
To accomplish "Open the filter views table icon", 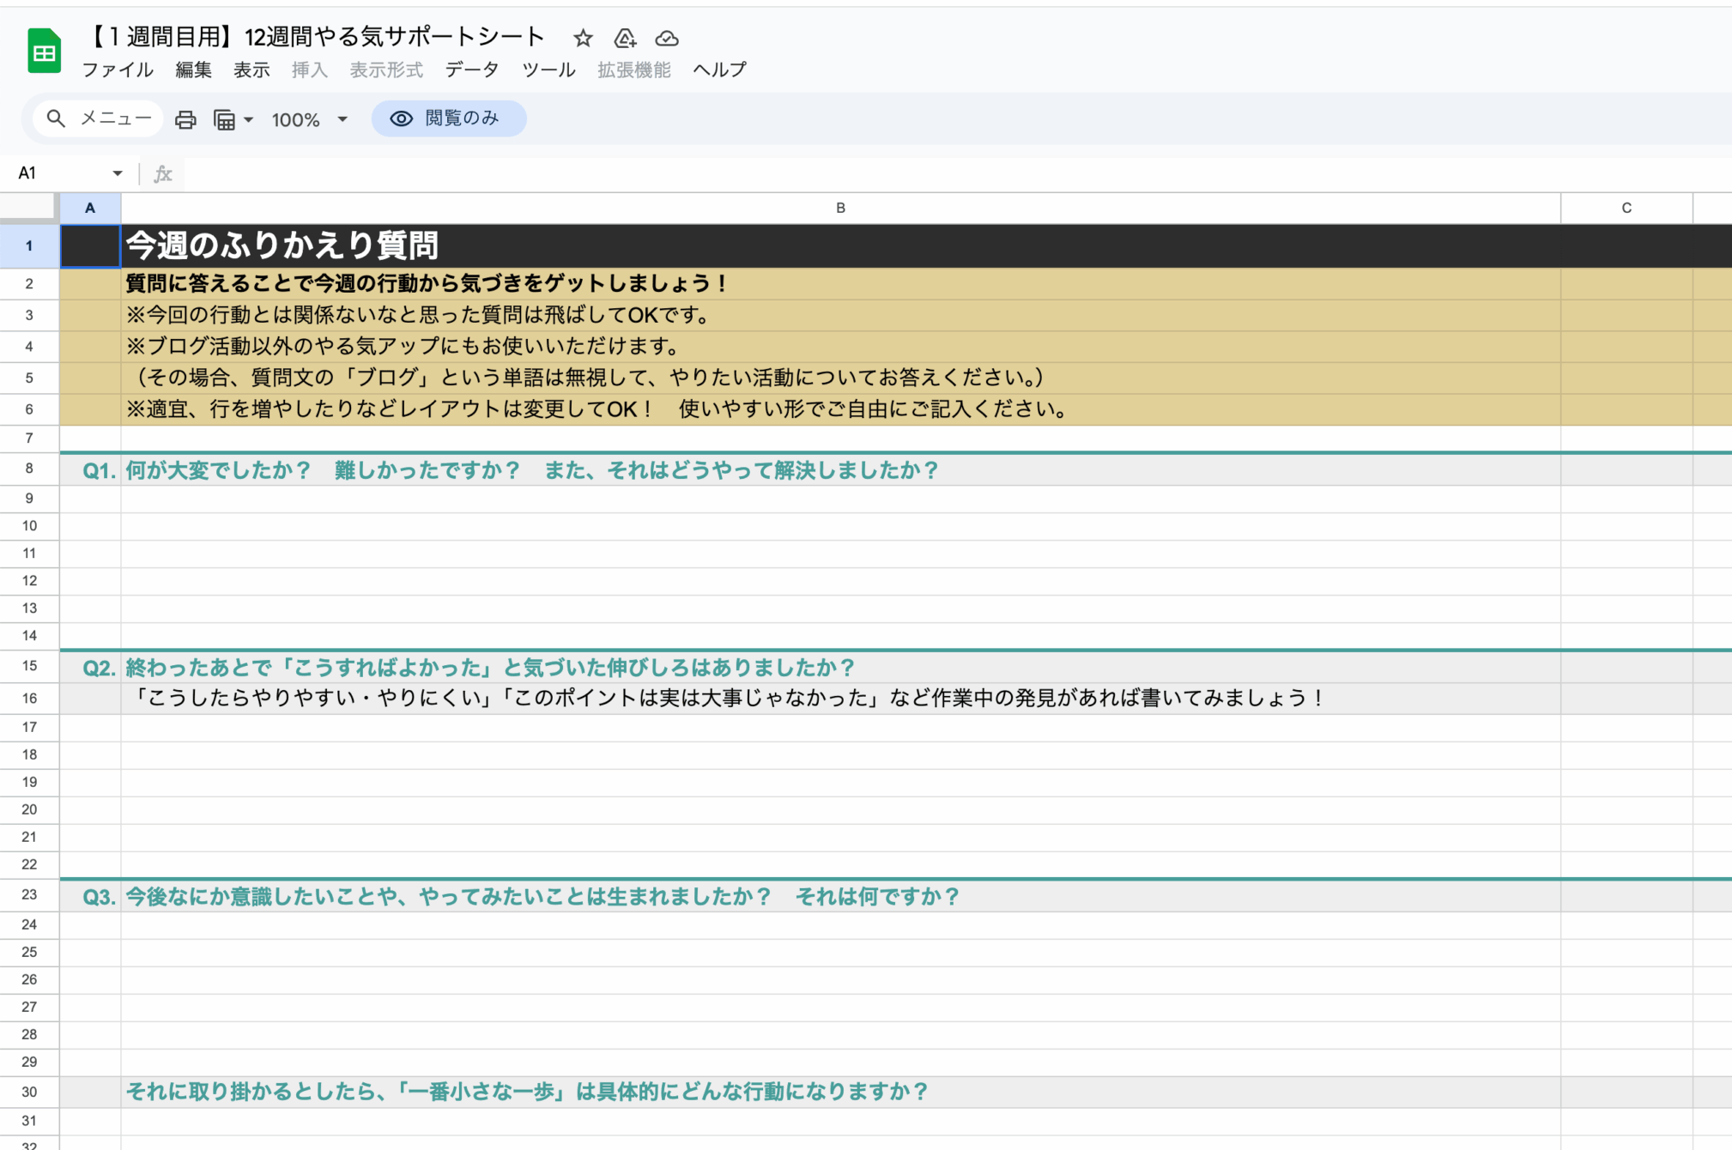I will click(x=225, y=119).
